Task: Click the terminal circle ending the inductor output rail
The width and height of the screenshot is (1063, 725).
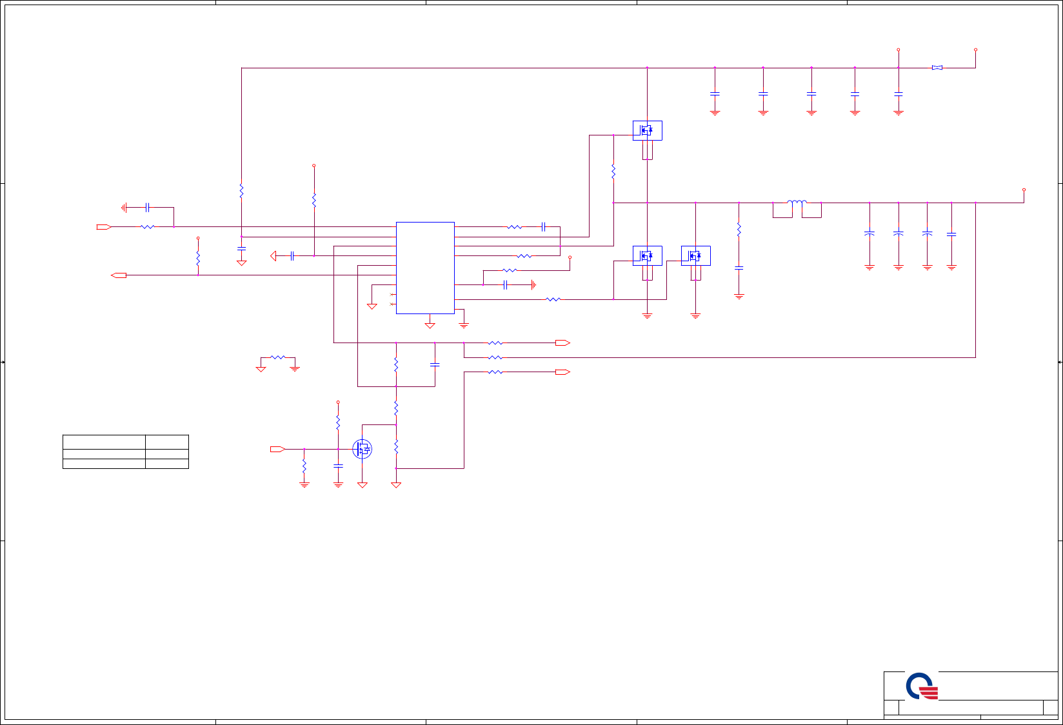Action: (1024, 190)
